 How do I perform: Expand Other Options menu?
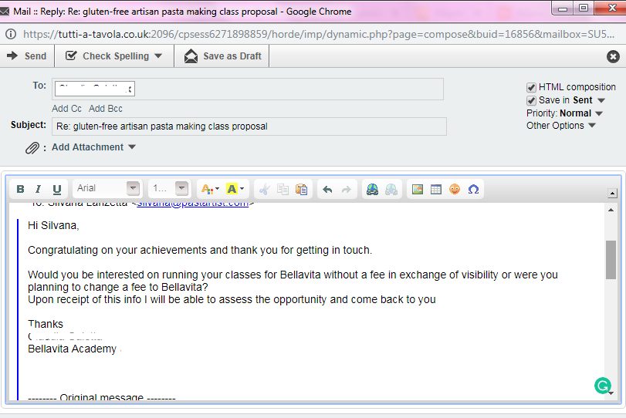coord(561,126)
